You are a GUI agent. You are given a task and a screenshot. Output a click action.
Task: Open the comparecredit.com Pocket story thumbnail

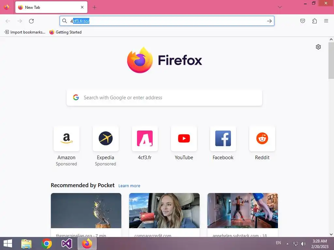pos(164,211)
